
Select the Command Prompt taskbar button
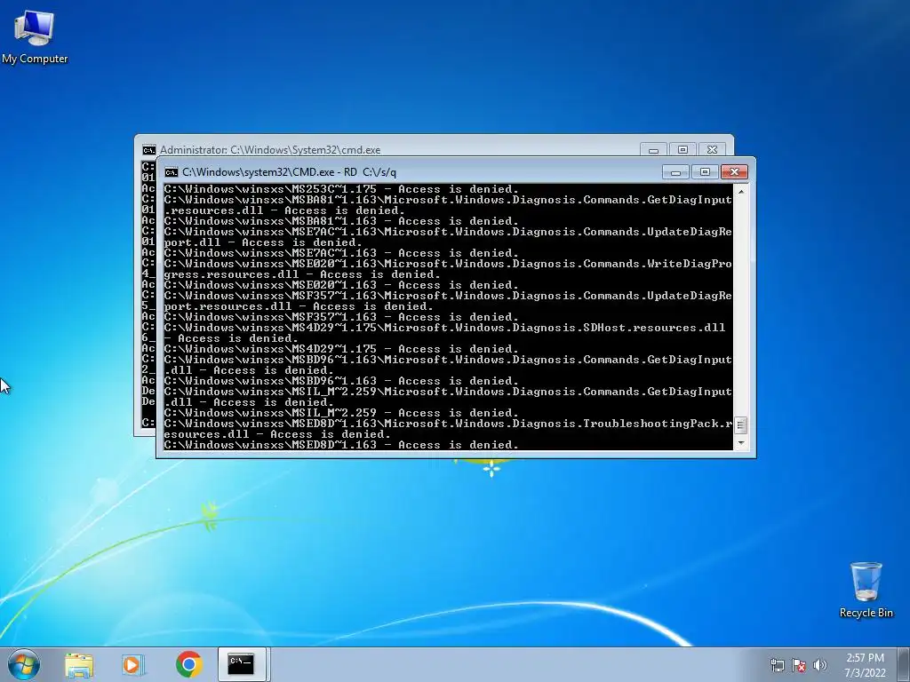(241, 664)
